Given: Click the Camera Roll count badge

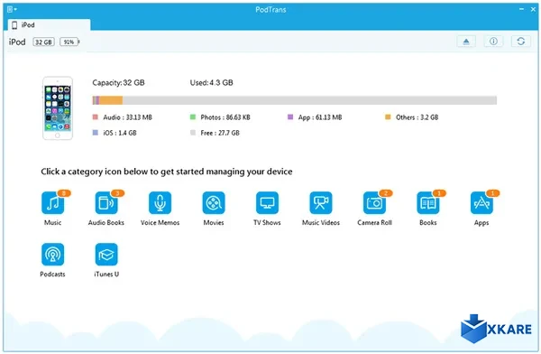Looking at the screenshot, I should pyautogui.click(x=385, y=193).
